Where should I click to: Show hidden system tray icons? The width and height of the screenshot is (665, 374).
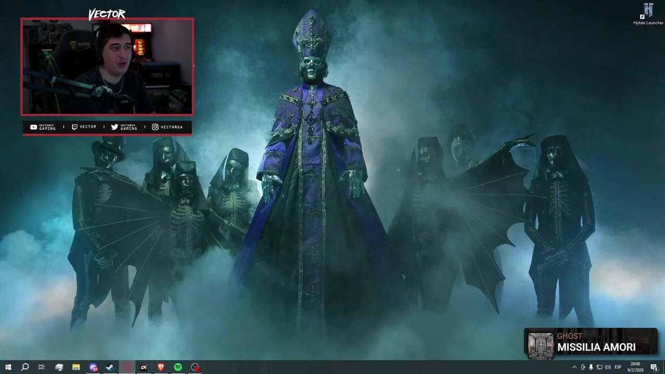tap(574, 367)
